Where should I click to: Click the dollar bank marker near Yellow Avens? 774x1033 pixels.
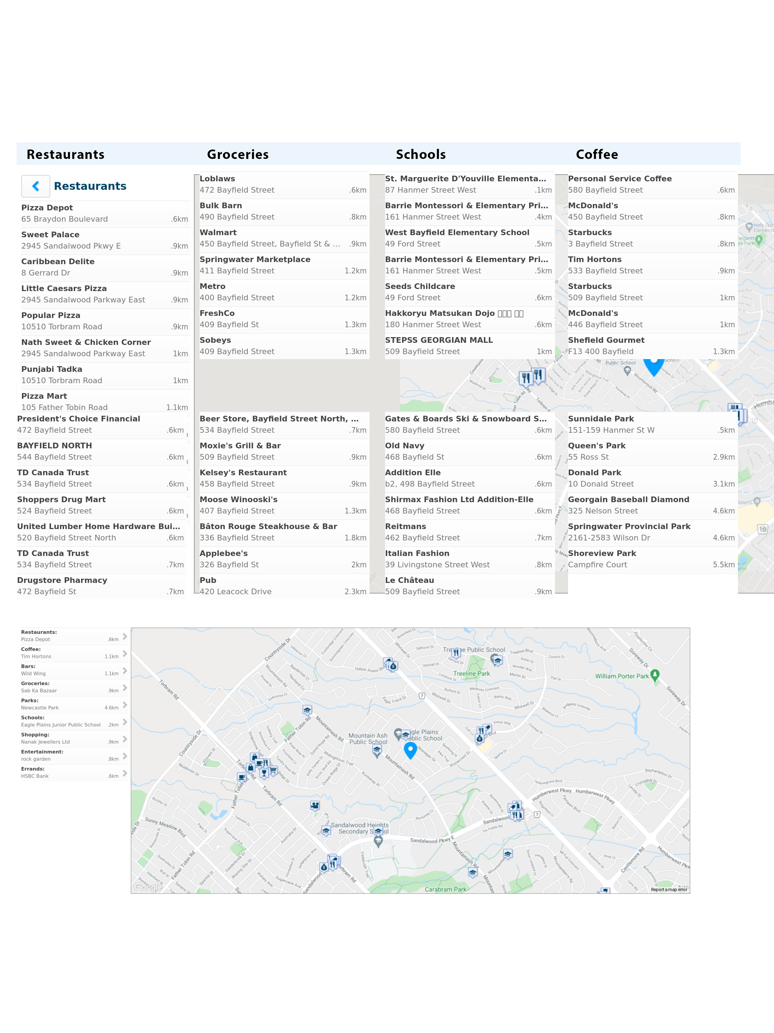point(393,666)
